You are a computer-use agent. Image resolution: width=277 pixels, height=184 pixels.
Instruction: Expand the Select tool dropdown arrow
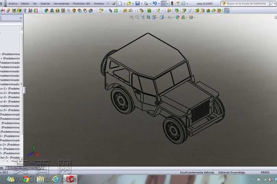(x=168, y=4)
